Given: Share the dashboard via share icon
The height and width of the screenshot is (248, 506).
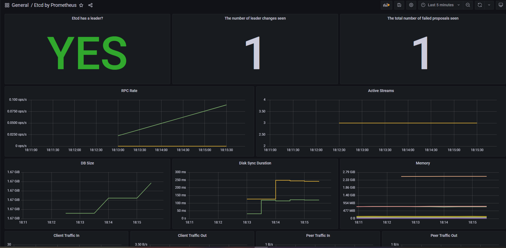Looking at the screenshot, I should [90, 5].
